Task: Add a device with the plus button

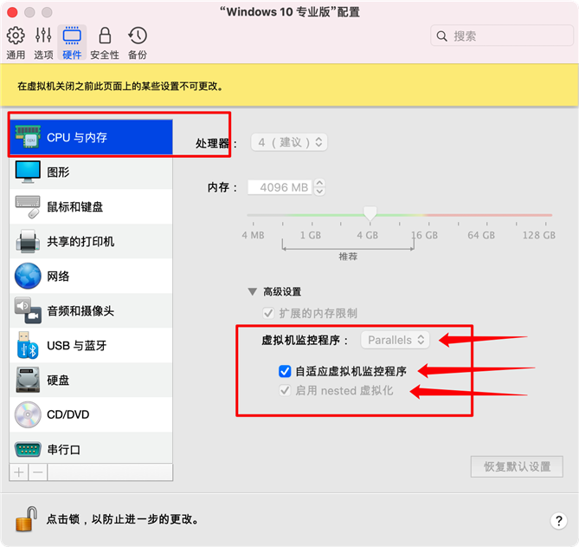Action: (x=19, y=472)
